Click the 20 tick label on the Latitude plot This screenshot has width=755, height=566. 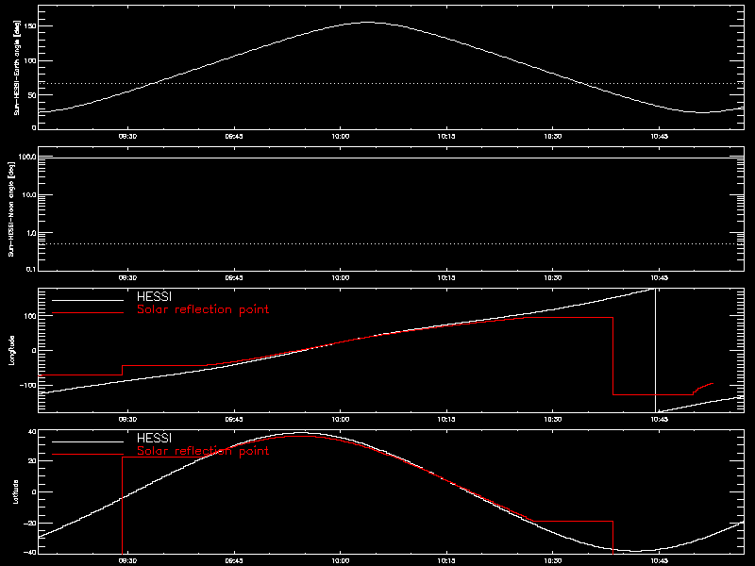coord(32,461)
